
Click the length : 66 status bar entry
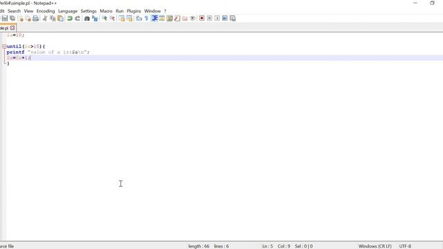199,246
